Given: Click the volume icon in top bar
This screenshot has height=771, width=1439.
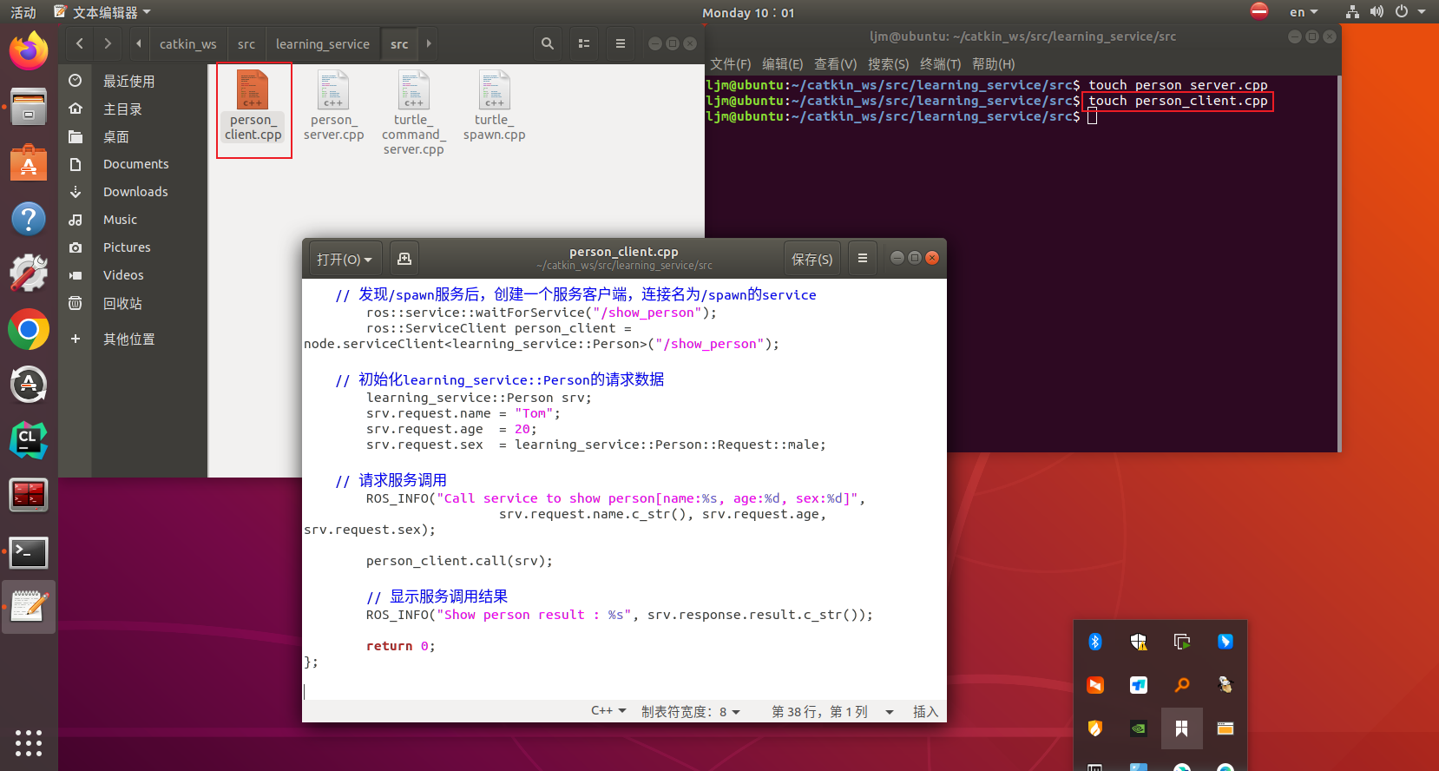Looking at the screenshot, I should pyautogui.click(x=1377, y=12).
